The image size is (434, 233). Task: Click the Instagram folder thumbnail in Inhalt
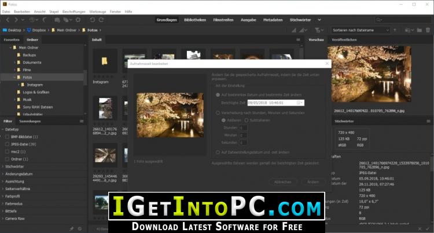click(x=105, y=61)
